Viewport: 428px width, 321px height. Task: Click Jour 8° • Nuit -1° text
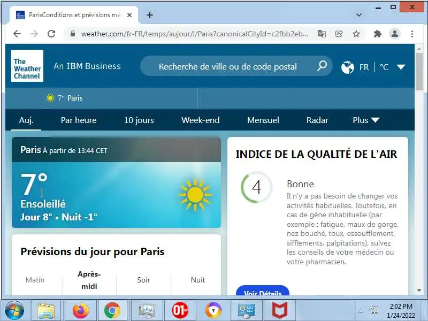point(59,217)
